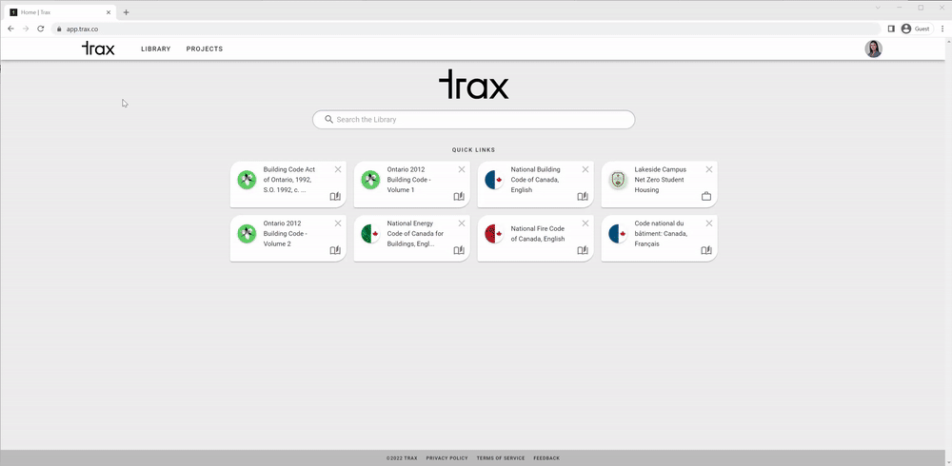Remove National Fire Code of Canada quick link
The image size is (952, 466).
coord(585,223)
